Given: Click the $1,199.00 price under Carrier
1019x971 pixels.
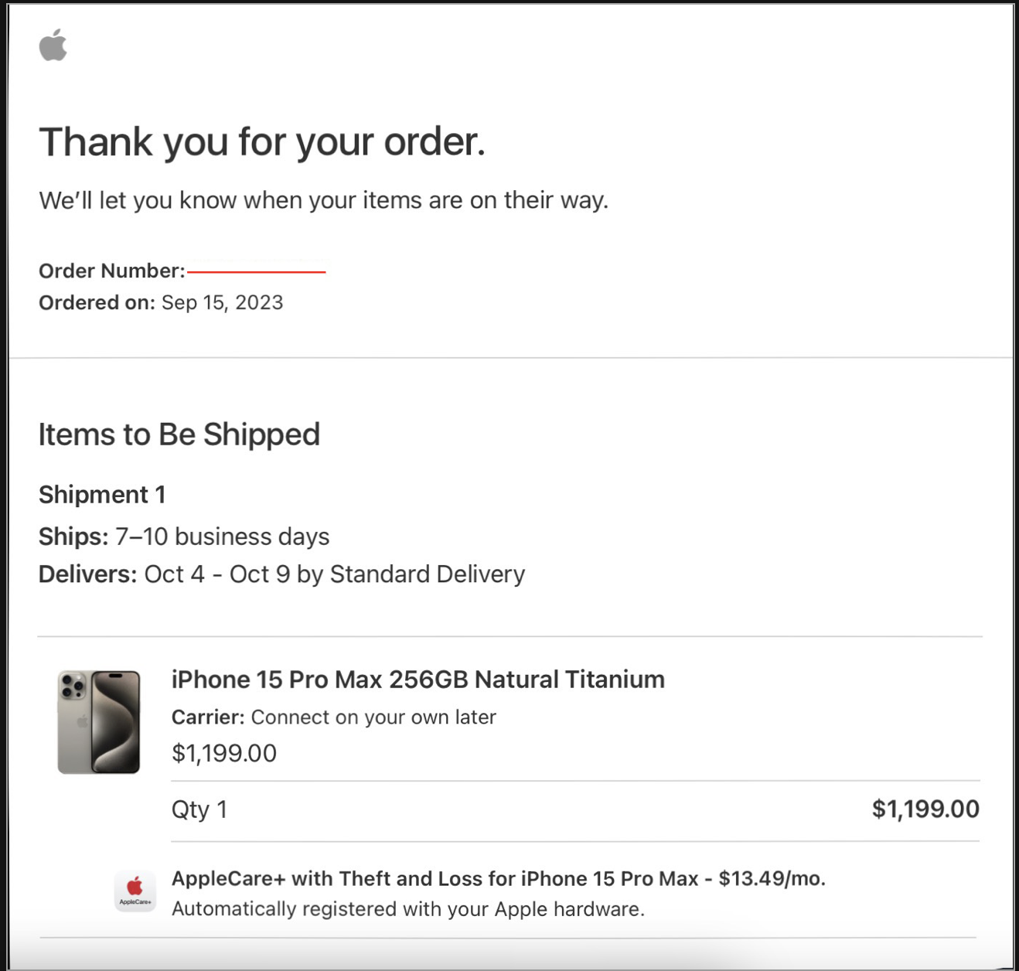Looking at the screenshot, I should 224,753.
